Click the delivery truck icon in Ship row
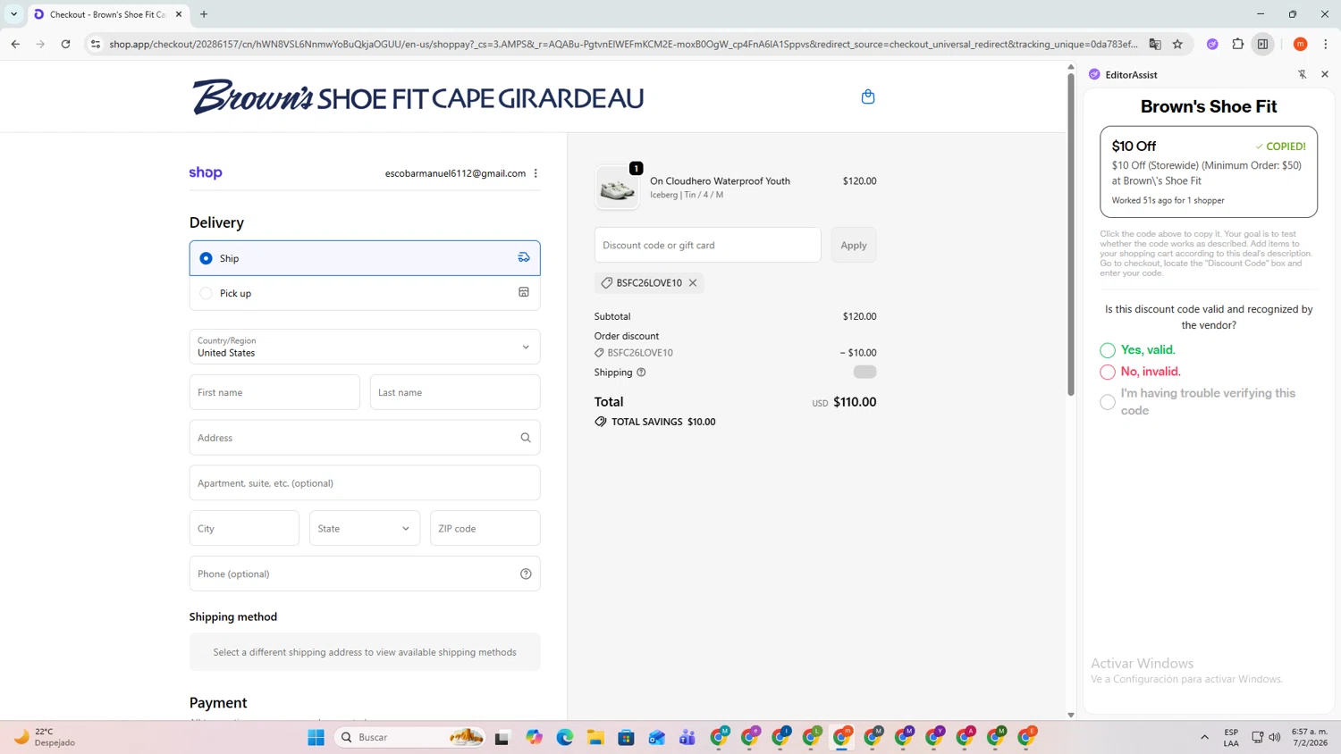Screen dimensions: 1341x754 524,257
